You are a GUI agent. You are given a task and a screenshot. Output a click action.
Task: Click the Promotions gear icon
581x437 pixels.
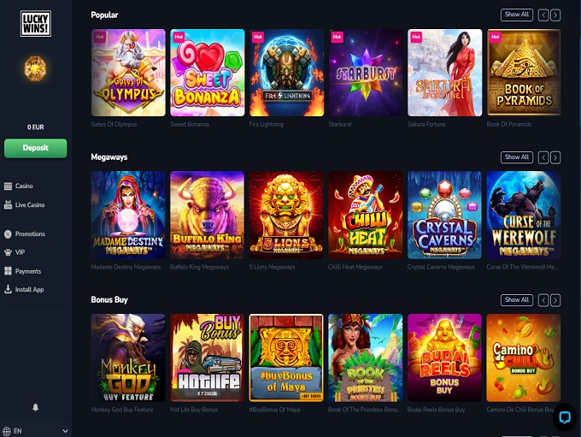8,233
